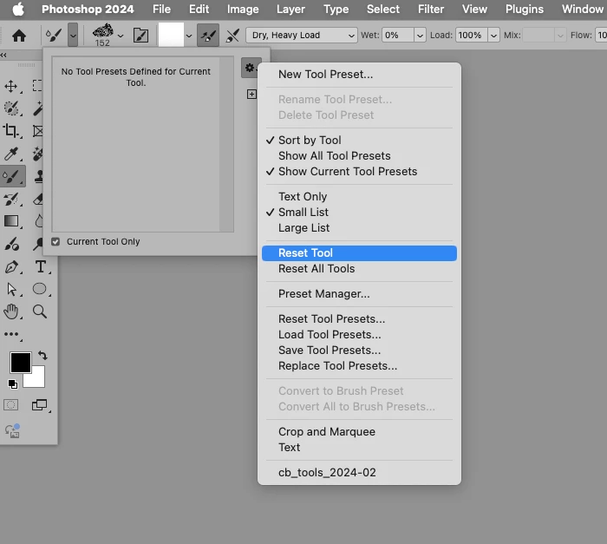607x544 pixels.
Task: Click the tool presets list scrollbar
Action: pos(225,144)
